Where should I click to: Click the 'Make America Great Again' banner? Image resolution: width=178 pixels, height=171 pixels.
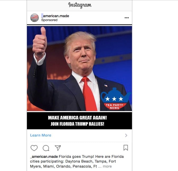77,118
